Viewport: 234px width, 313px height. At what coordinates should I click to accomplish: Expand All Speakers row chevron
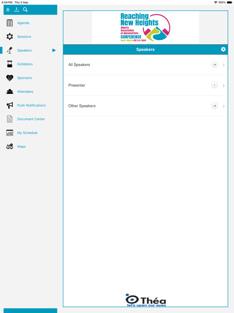tap(224, 65)
